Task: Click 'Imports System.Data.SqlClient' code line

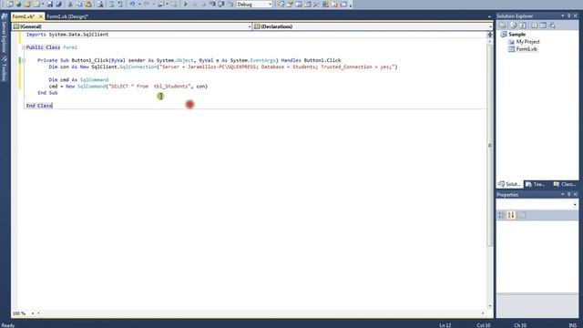Action: [x=67, y=35]
